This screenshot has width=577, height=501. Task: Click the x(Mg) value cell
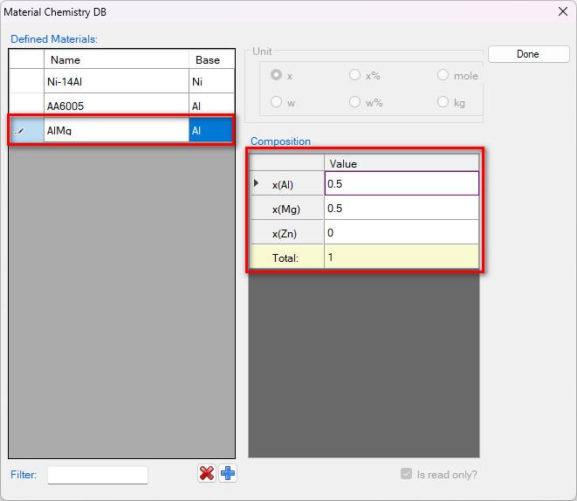click(401, 208)
